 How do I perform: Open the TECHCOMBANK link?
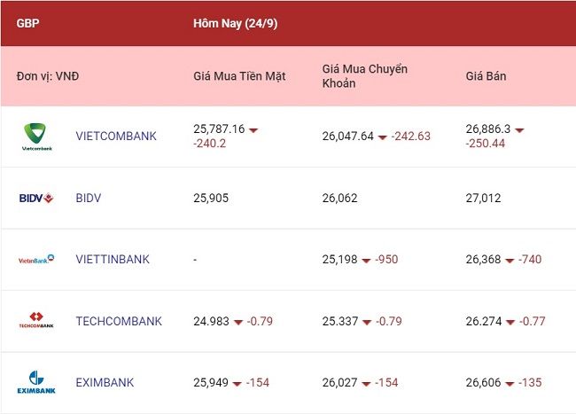pyautogui.click(x=119, y=321)
